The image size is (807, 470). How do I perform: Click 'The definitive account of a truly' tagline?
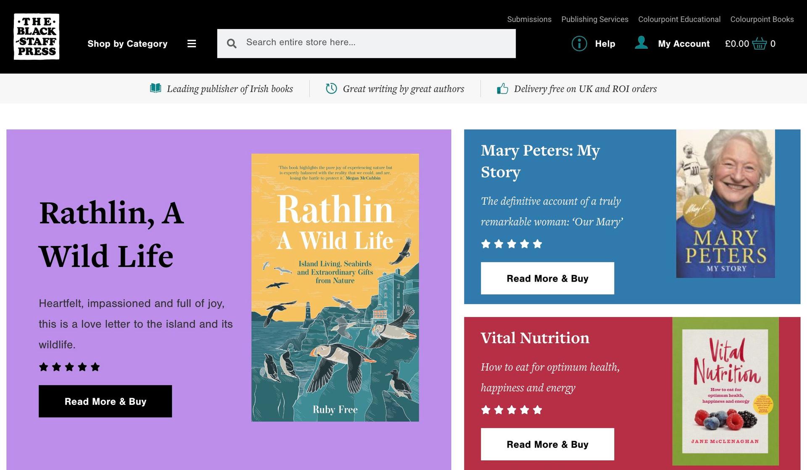coord(552,211)
